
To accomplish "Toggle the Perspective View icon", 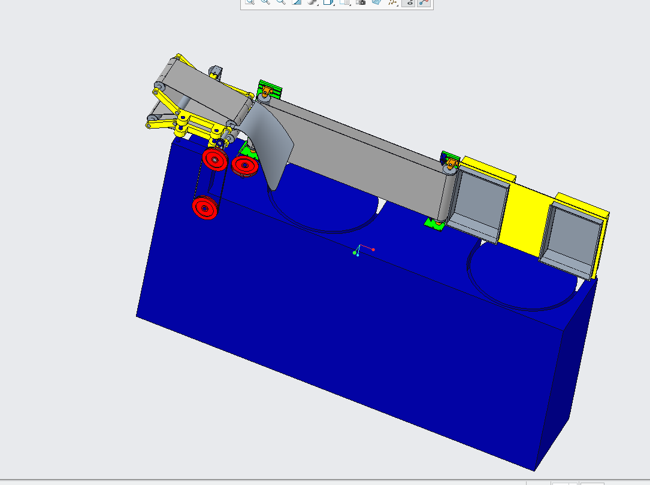I will point(376,2).
